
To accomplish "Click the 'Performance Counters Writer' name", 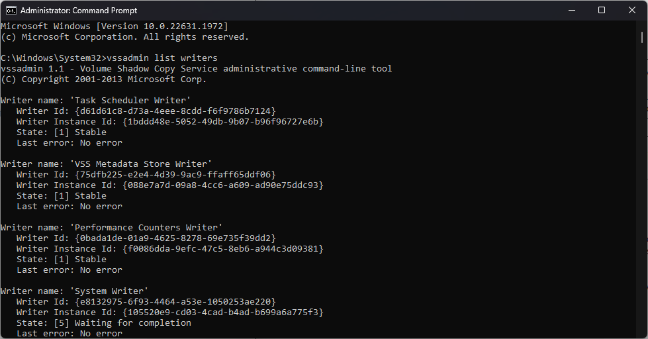I will (x=148, y=228).
